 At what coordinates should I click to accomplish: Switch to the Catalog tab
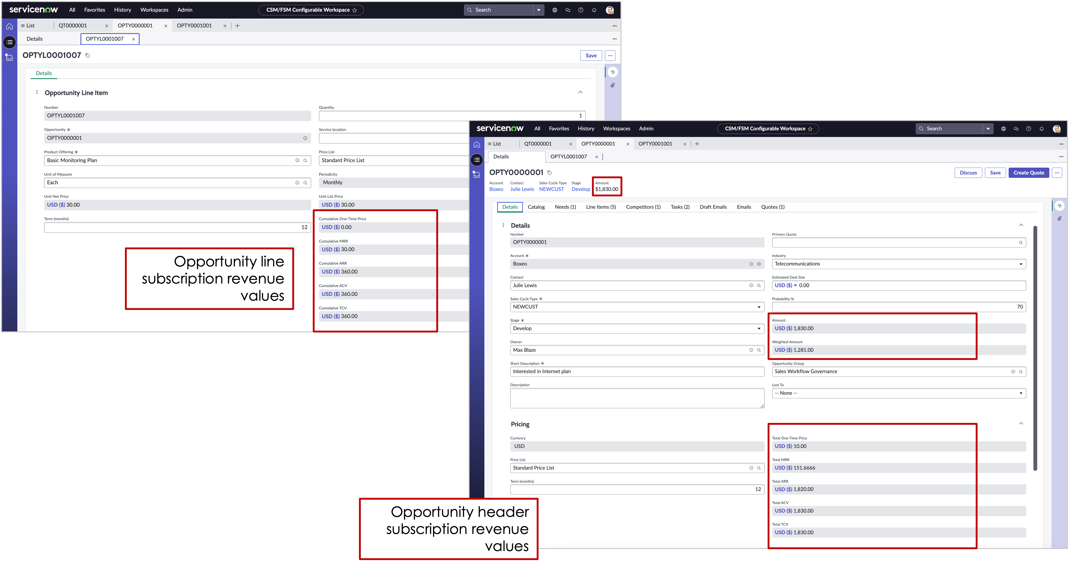click(x=536, y=207)
